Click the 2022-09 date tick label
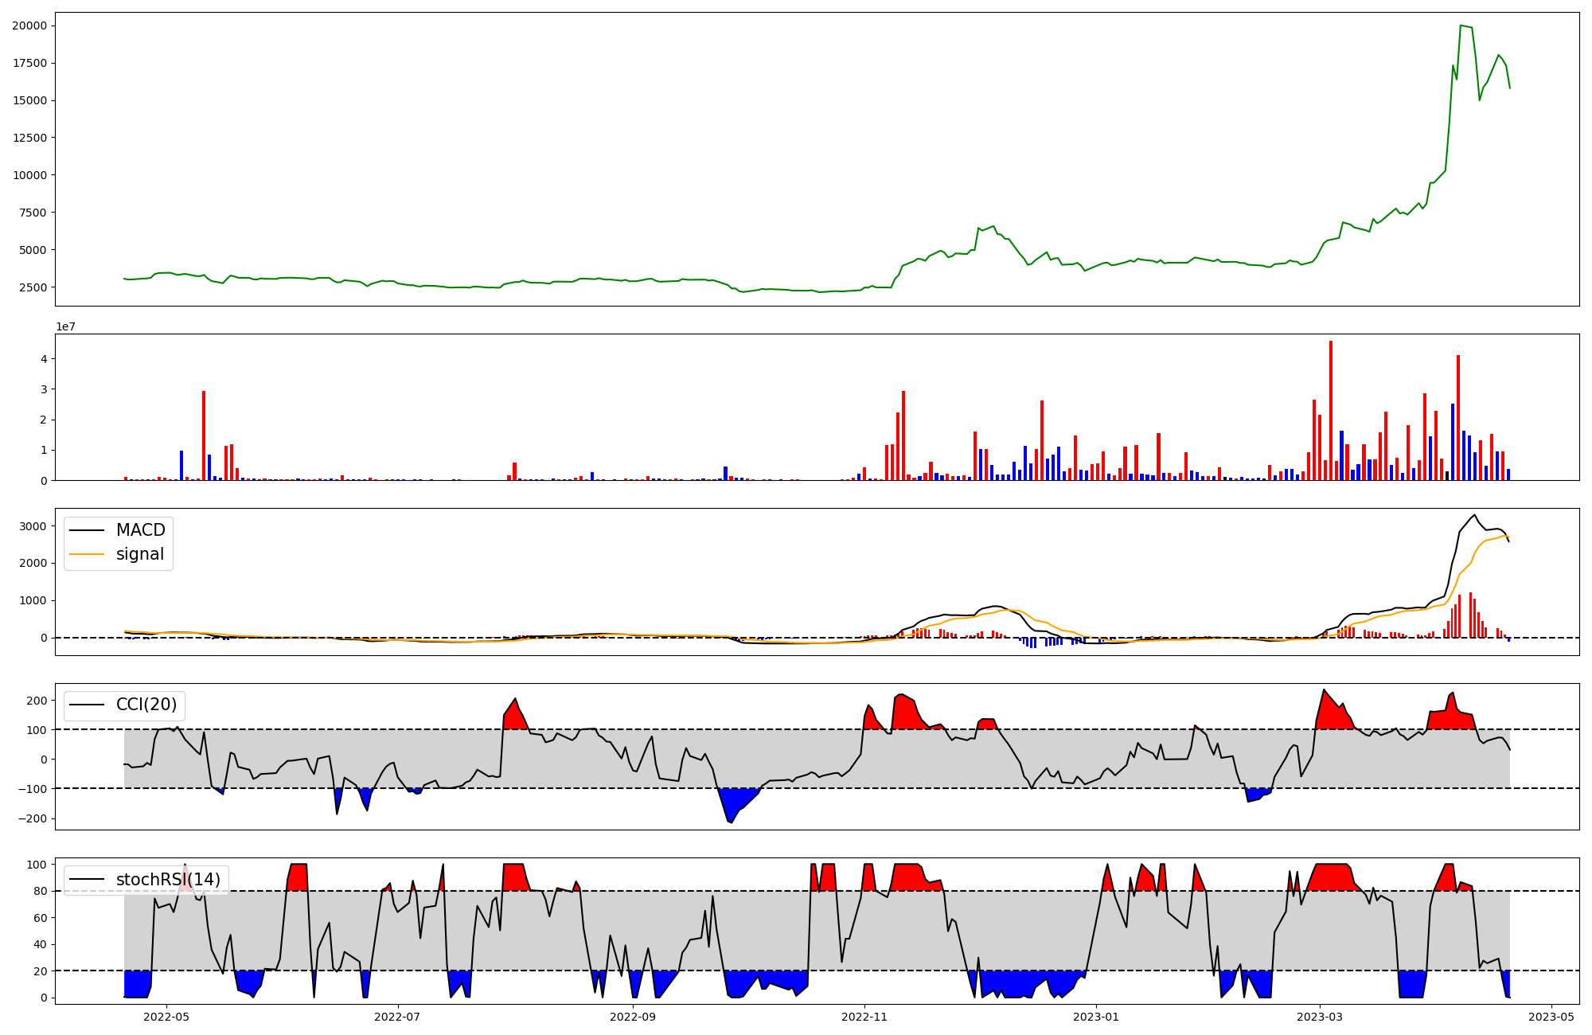This screenshot has height=1035, width=1592. coord(633,1016)
